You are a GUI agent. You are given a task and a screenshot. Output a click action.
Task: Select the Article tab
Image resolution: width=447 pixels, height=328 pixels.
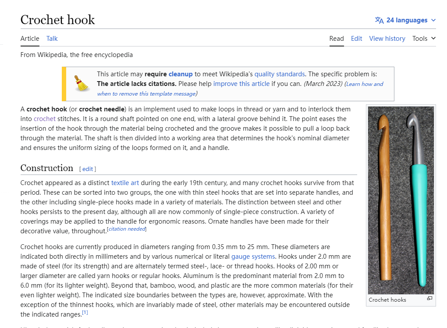[30, 39]
